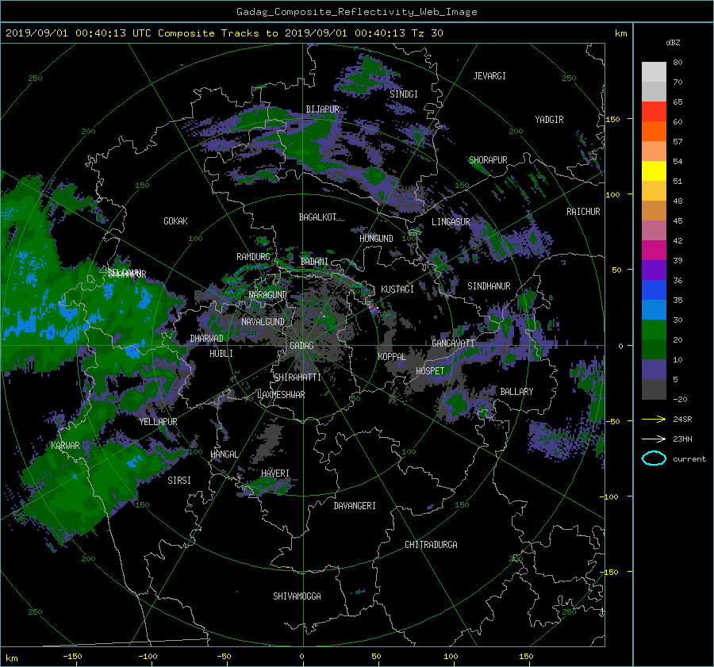
Task: Click the HUNGUND city label
Action: pos(376,238)
